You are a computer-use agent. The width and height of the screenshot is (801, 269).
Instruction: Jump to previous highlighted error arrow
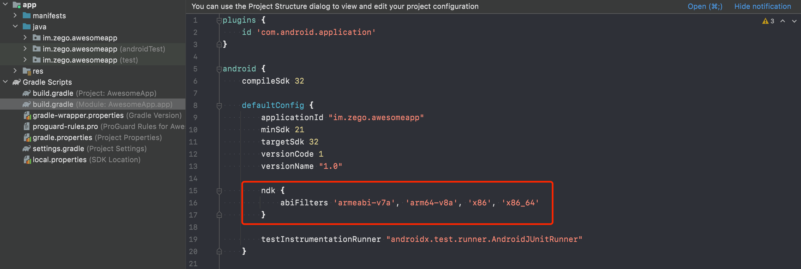click(783, 21)
